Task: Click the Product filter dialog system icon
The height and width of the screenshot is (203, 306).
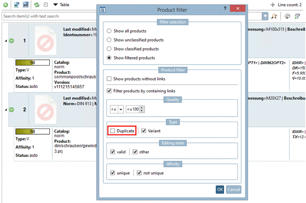Action: click(103, 10)
